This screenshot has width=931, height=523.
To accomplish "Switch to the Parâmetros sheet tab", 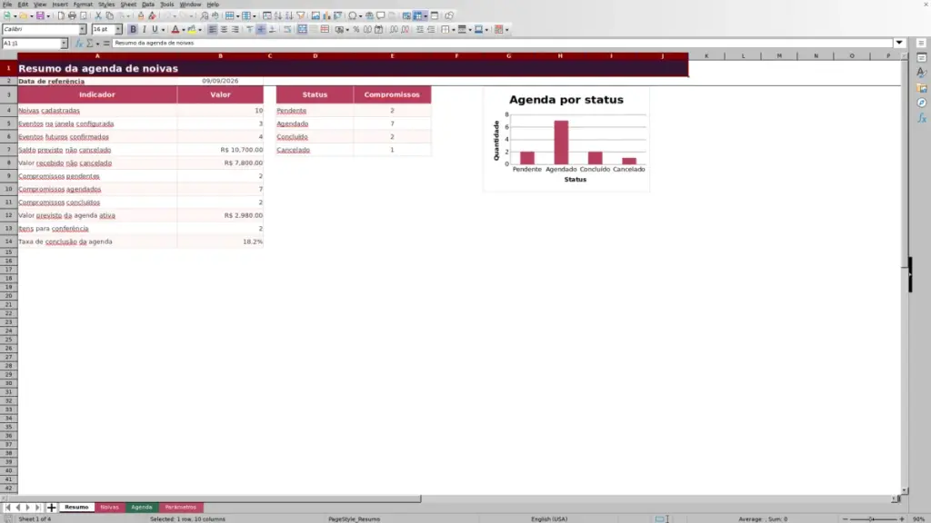I will pos(181,508).
